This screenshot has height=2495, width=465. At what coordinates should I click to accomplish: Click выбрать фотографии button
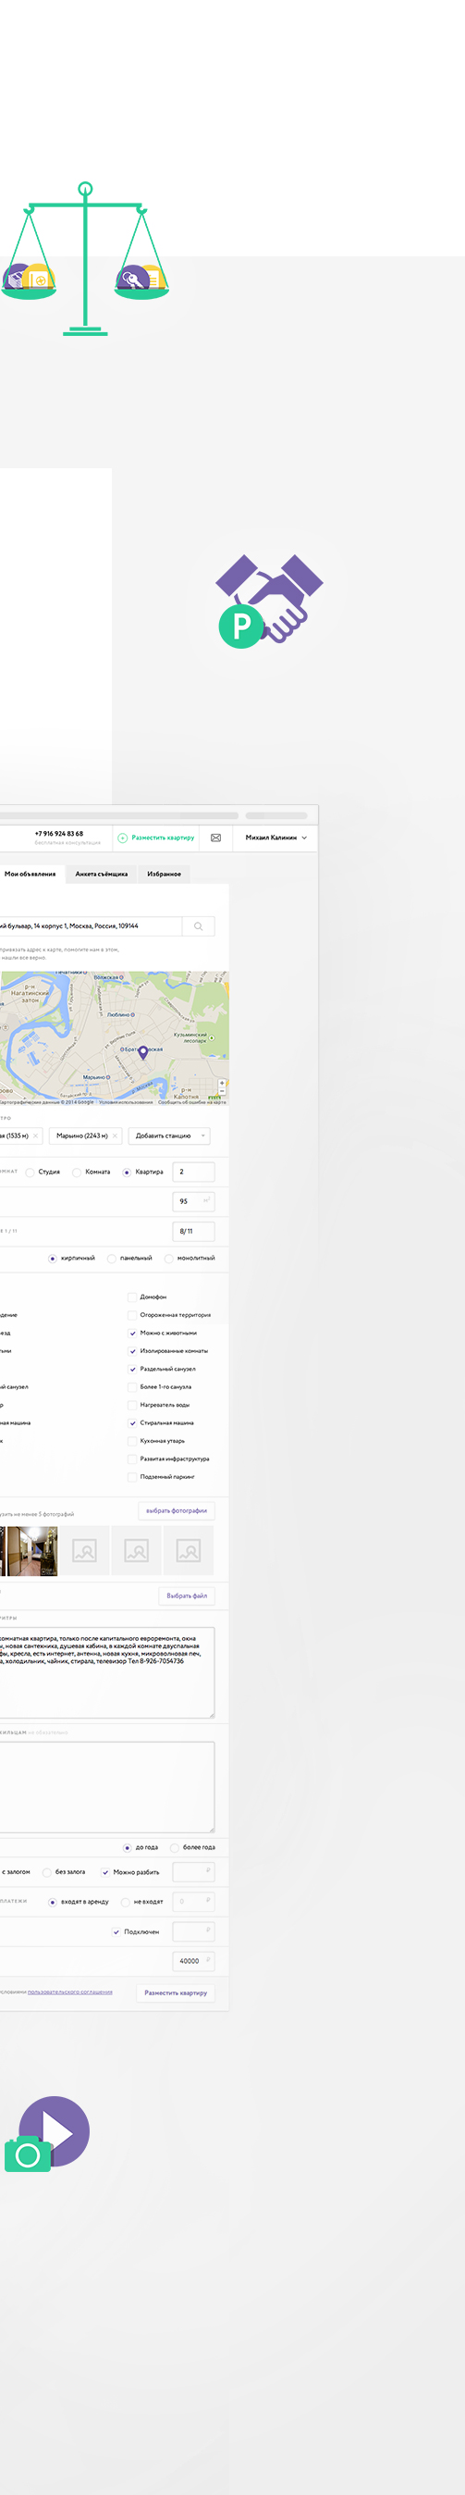[177, 1511]
